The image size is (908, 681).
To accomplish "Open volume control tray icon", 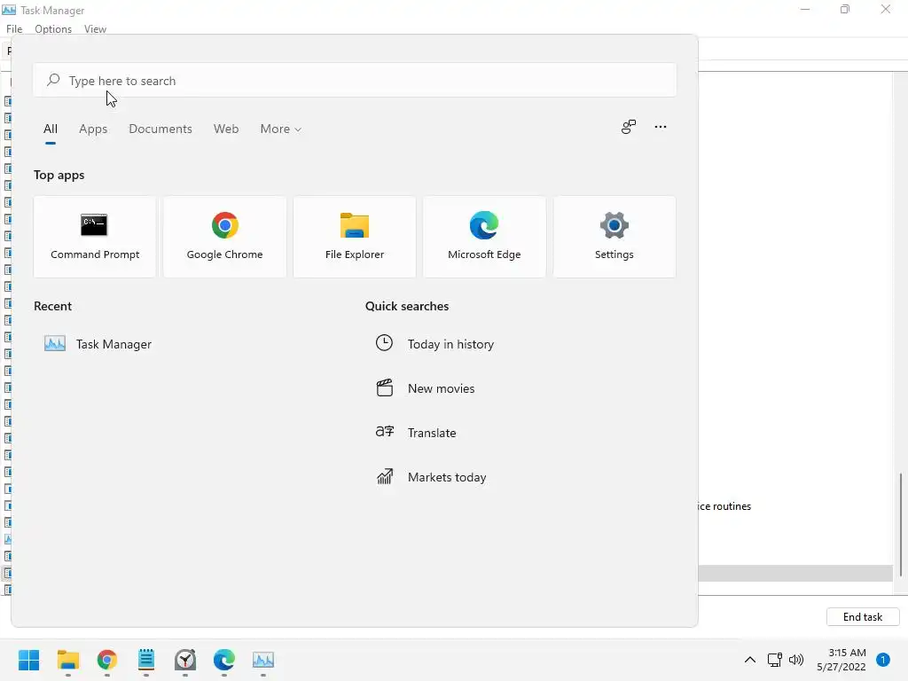I will [796, 660].
